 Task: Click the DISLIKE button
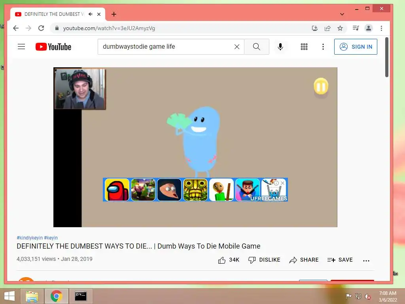[x=264, y=260]
